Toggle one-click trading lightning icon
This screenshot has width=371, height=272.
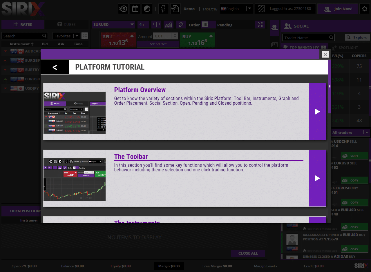click(x=163, y=9)
